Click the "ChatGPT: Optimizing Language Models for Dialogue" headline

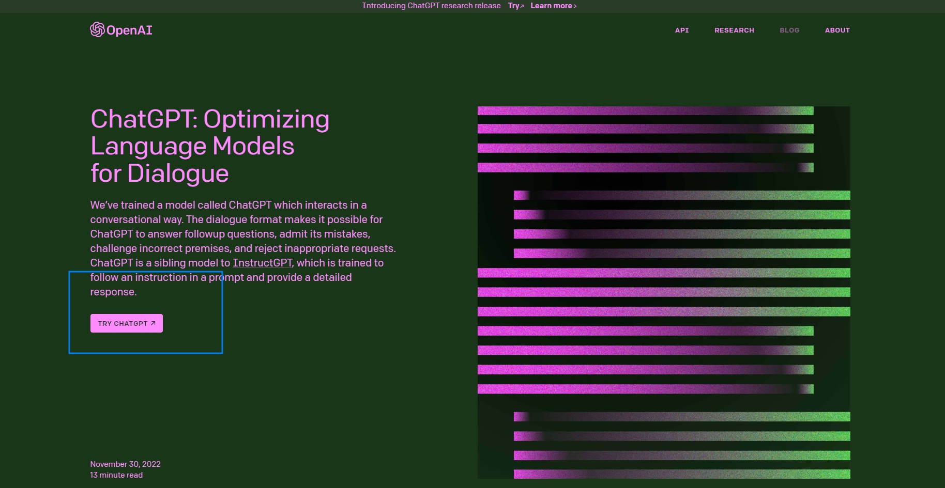(210, 146)
